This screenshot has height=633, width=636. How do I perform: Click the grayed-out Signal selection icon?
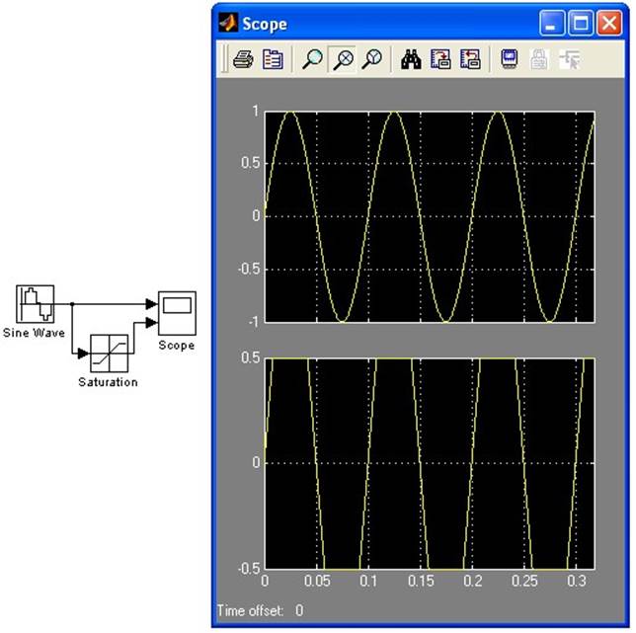click(x=570, y=59)
